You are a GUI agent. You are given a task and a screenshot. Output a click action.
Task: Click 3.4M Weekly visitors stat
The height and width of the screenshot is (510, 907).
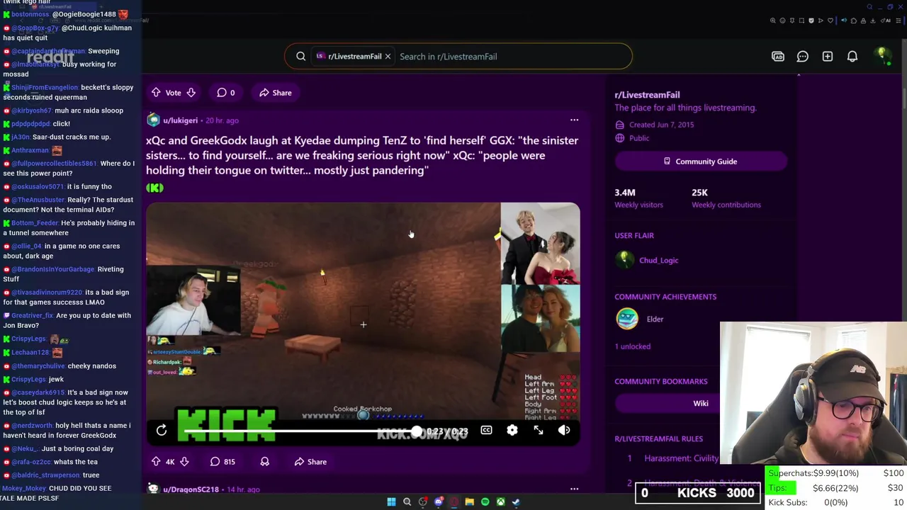(638, 198)
